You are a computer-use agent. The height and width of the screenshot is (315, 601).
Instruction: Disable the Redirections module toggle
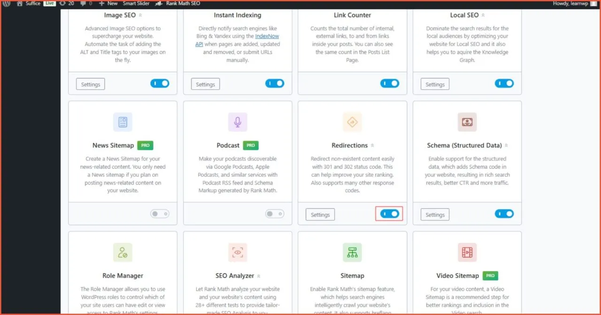pyautogui.click(x=389, y=214)
